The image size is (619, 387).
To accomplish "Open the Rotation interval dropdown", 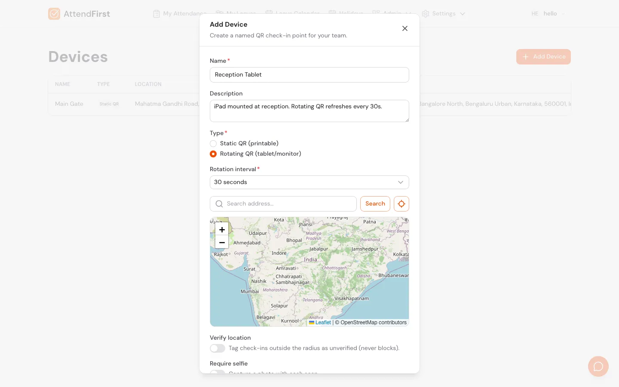I will click(309, 182).
